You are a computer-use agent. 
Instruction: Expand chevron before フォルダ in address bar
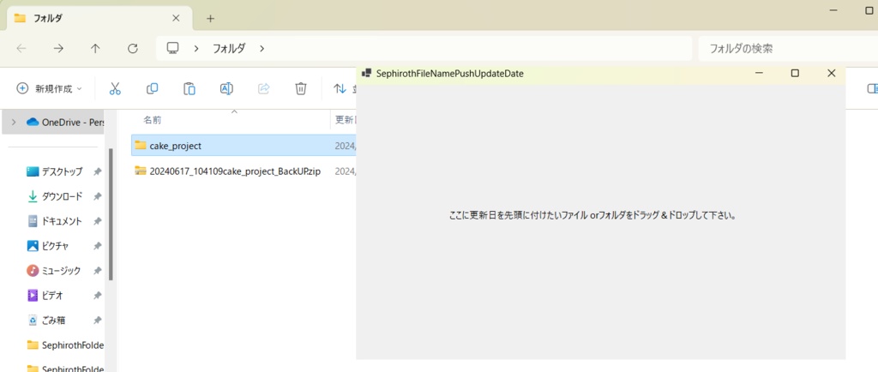[196, 49]
